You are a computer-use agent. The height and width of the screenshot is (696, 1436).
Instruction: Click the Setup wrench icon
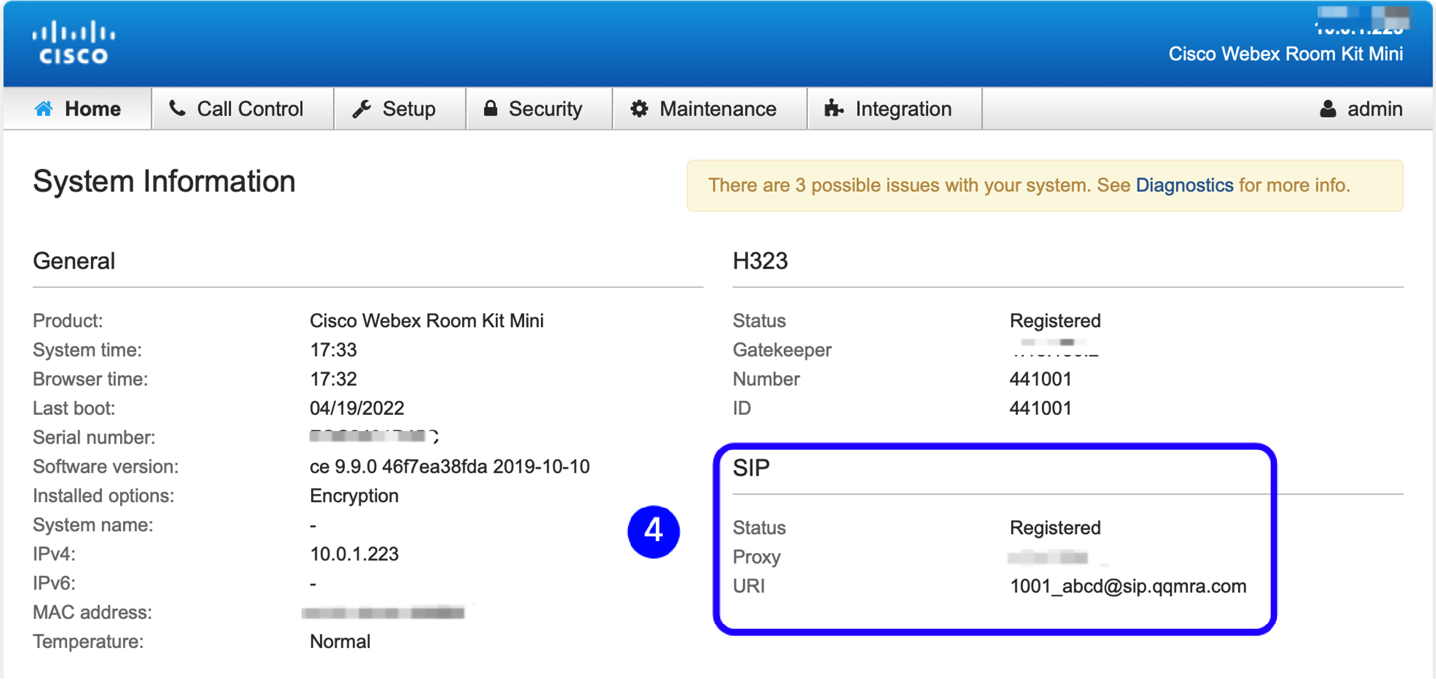point(362,108)
